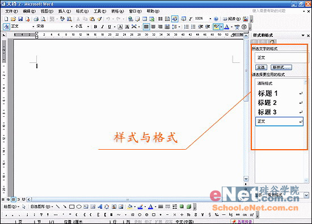Toggle Italic formatting
312x224 pixels.
point(103,27)
